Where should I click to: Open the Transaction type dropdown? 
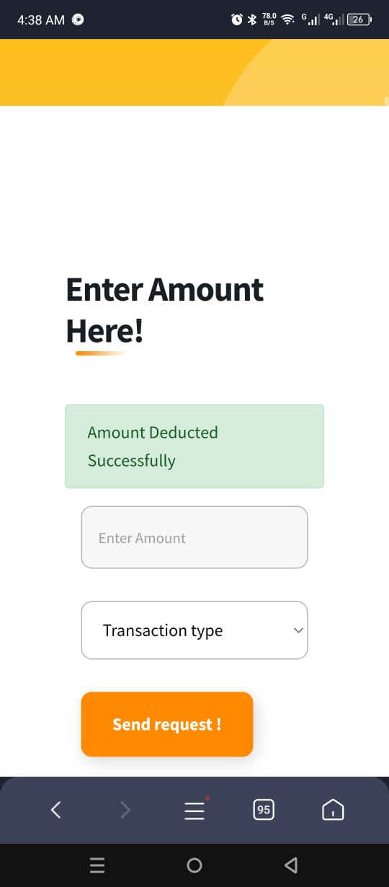tap(194, 630)
